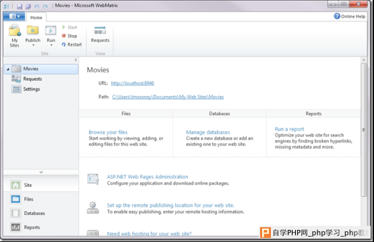This screenshot has width=374, height=242.
Task: Click the save icon in the title bar
Action: click(x=20, y=6)
